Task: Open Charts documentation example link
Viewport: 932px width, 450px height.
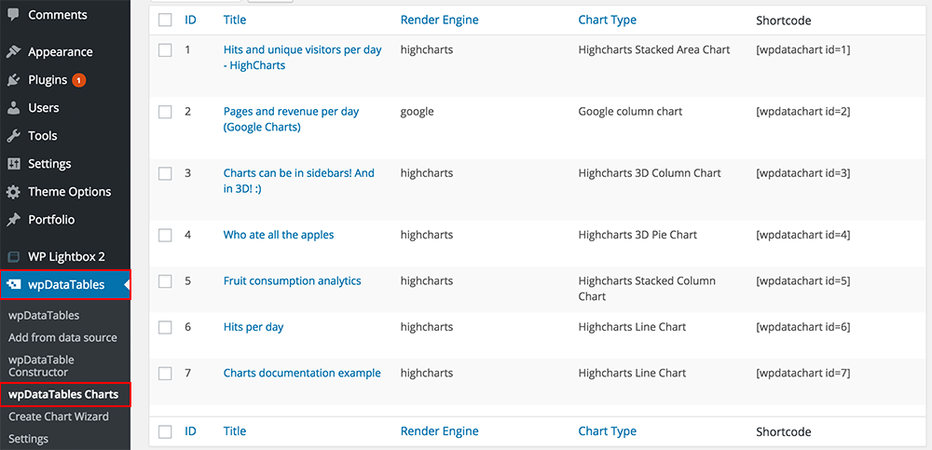Action: pyautogui.click(x=302, y=374)
